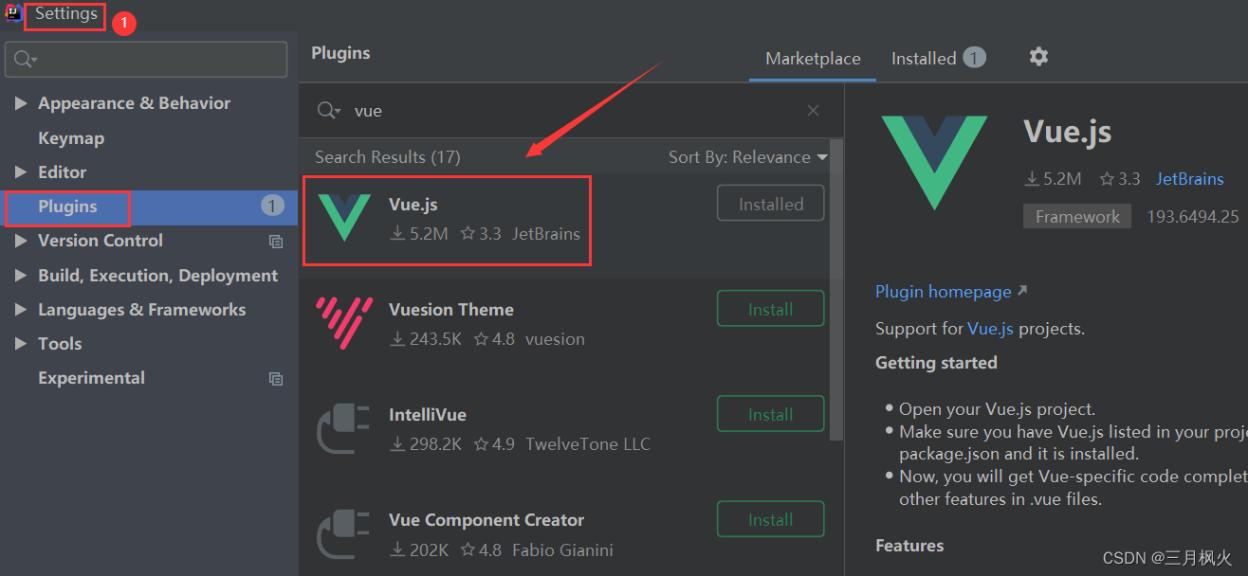Screen dimensions: 1248x576
Task: Select the IntelliVue list entry name
Action: [x=427, y=415]
